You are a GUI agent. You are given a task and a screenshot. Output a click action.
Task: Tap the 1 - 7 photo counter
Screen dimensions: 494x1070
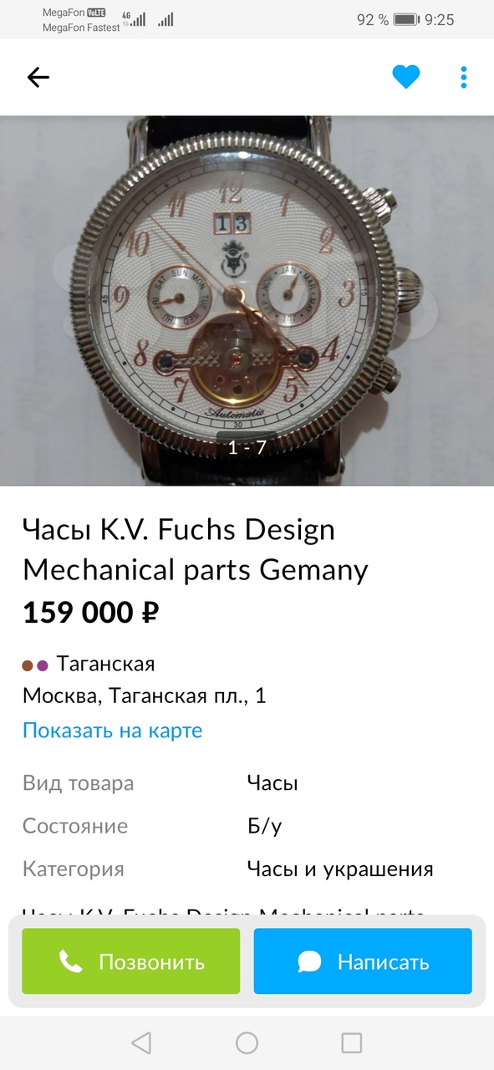click(247, 447)
